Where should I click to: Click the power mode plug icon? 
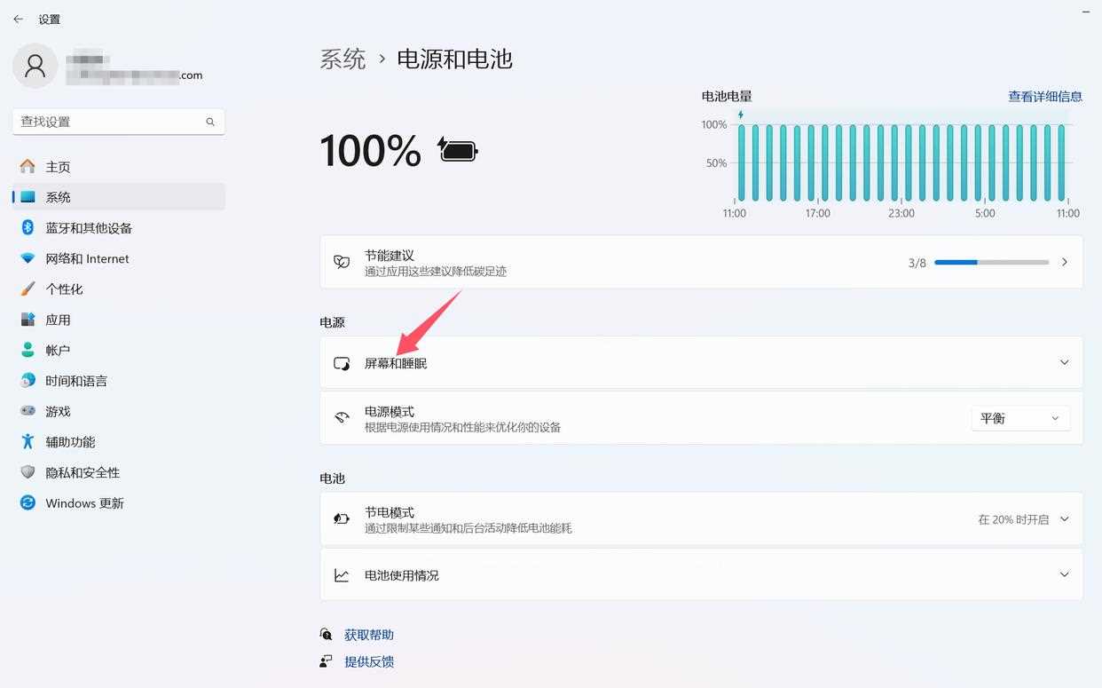click(x=342, y=417)
